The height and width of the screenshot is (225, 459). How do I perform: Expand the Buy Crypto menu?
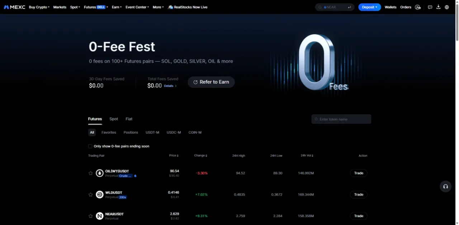pos(39,7)
